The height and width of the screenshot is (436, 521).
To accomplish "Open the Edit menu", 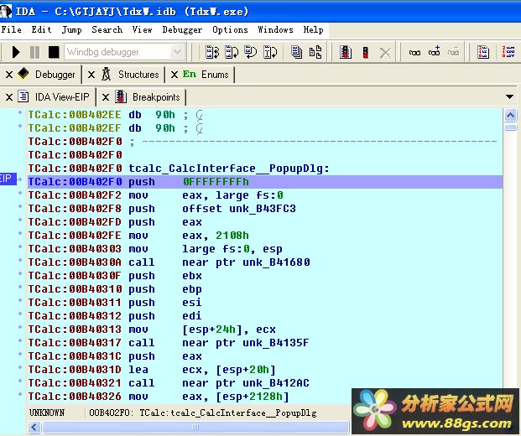I will pyautogui.click(x=42, y=29).
